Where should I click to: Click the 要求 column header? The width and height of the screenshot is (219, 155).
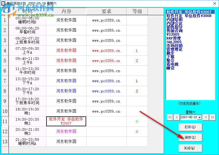pos(106,11)
